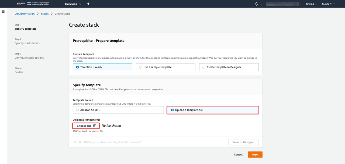Click the View in Designer button
Screen dimensions: 345x164
(x=243, y=142)
